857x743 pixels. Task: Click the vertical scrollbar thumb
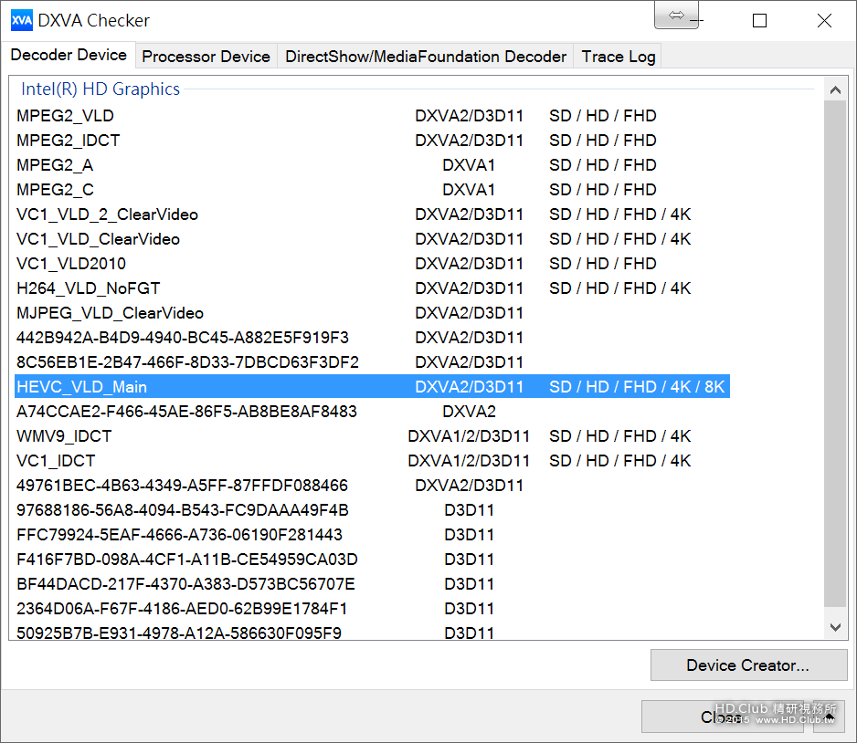[x=835, y=354]
